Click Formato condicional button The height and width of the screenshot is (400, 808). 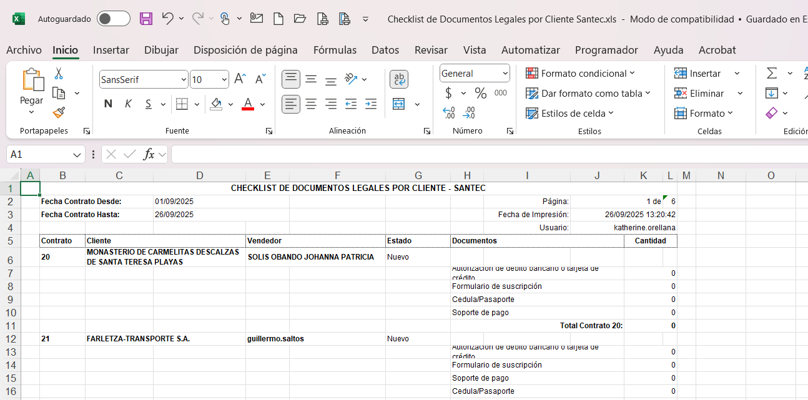click(x=580, y=74)
